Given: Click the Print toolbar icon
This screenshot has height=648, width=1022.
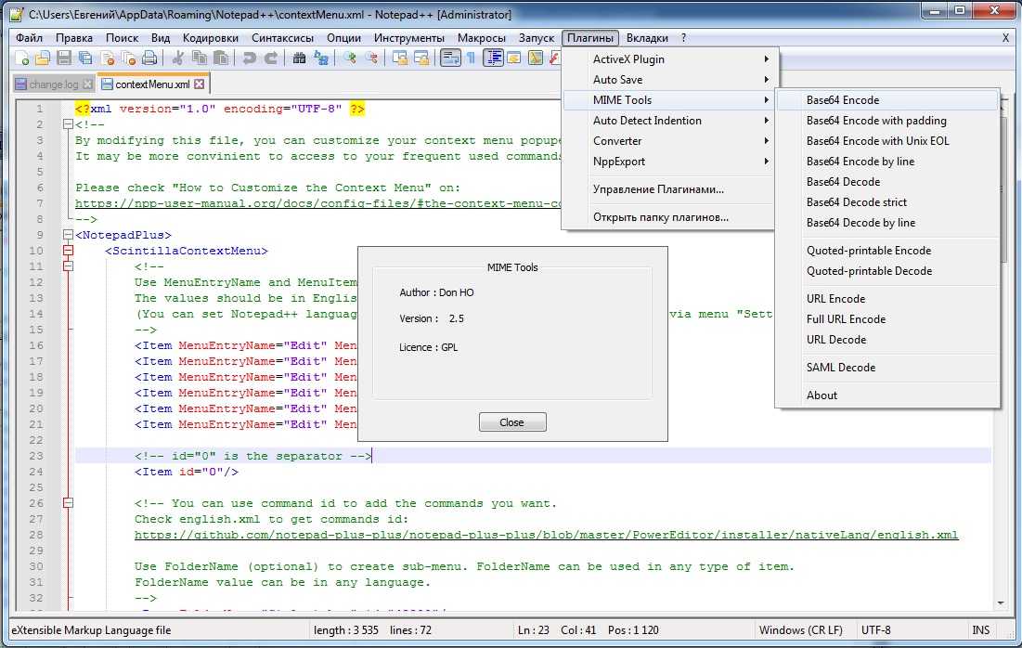Looking at the screenshot, I should click(151, 58).
